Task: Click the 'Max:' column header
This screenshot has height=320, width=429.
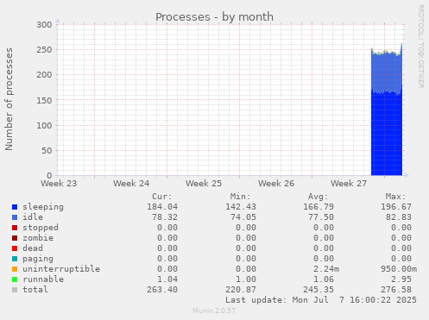Action: 396,197
